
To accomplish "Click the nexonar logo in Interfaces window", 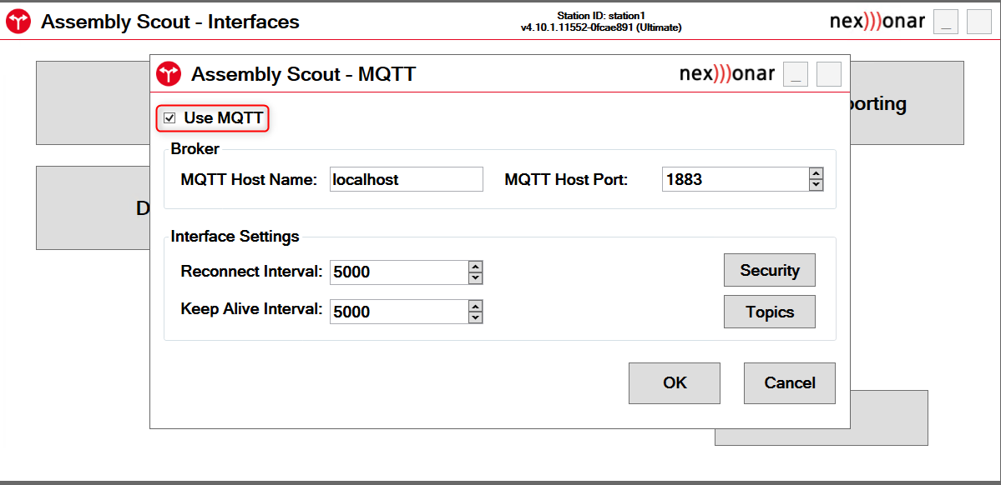I will tap(877, 21).
